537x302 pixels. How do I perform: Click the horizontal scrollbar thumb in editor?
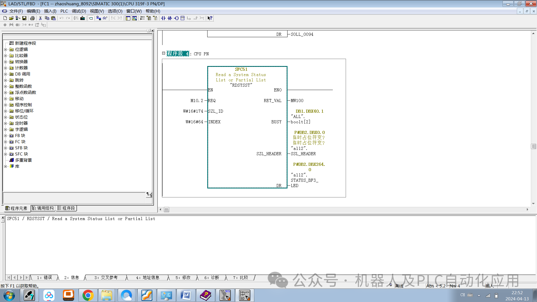pos(166,209)
